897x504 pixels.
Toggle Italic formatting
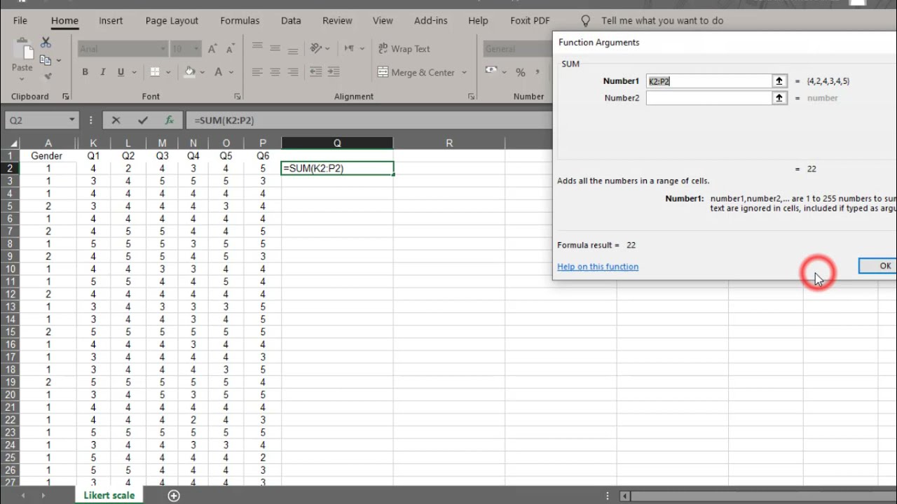(103, 72)
